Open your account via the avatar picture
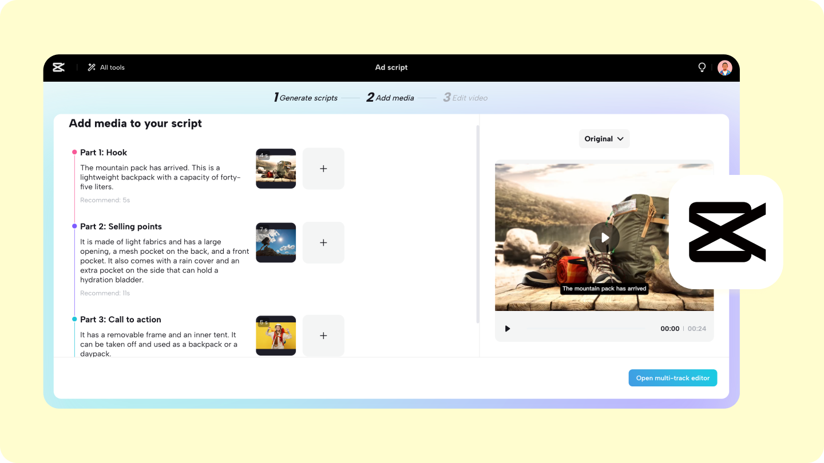The image size is (824, 463). pyautogui.click(x=724, y=67)
